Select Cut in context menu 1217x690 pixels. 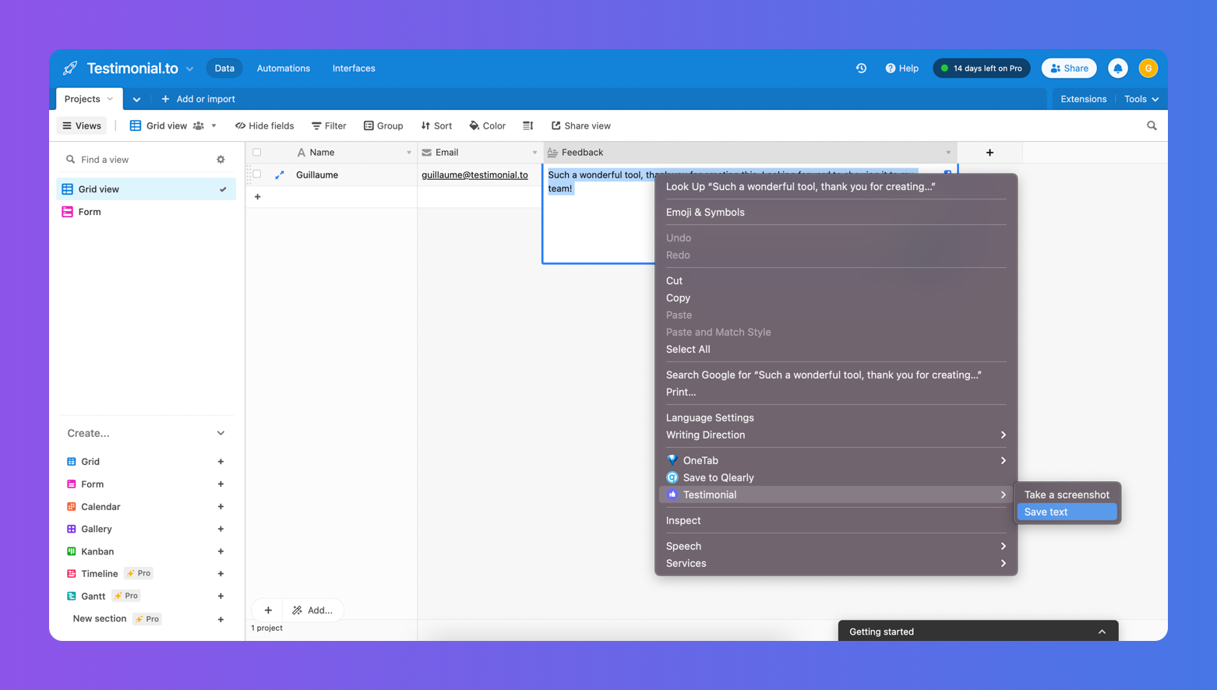tap(836, 280)
